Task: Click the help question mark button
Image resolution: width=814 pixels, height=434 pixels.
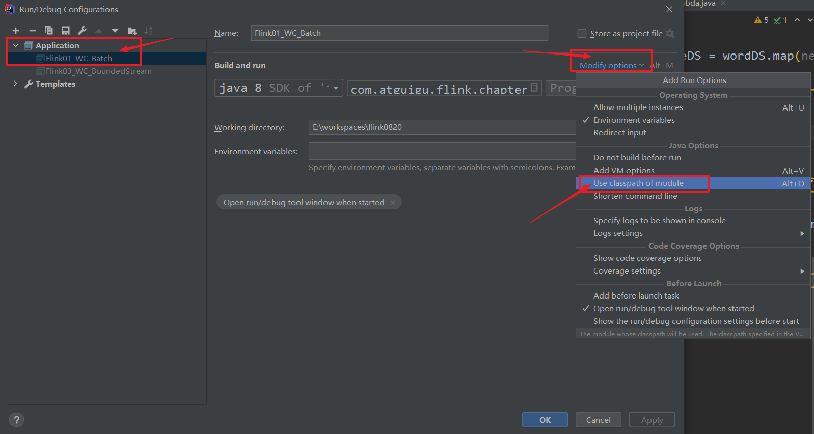Action: 17,420
